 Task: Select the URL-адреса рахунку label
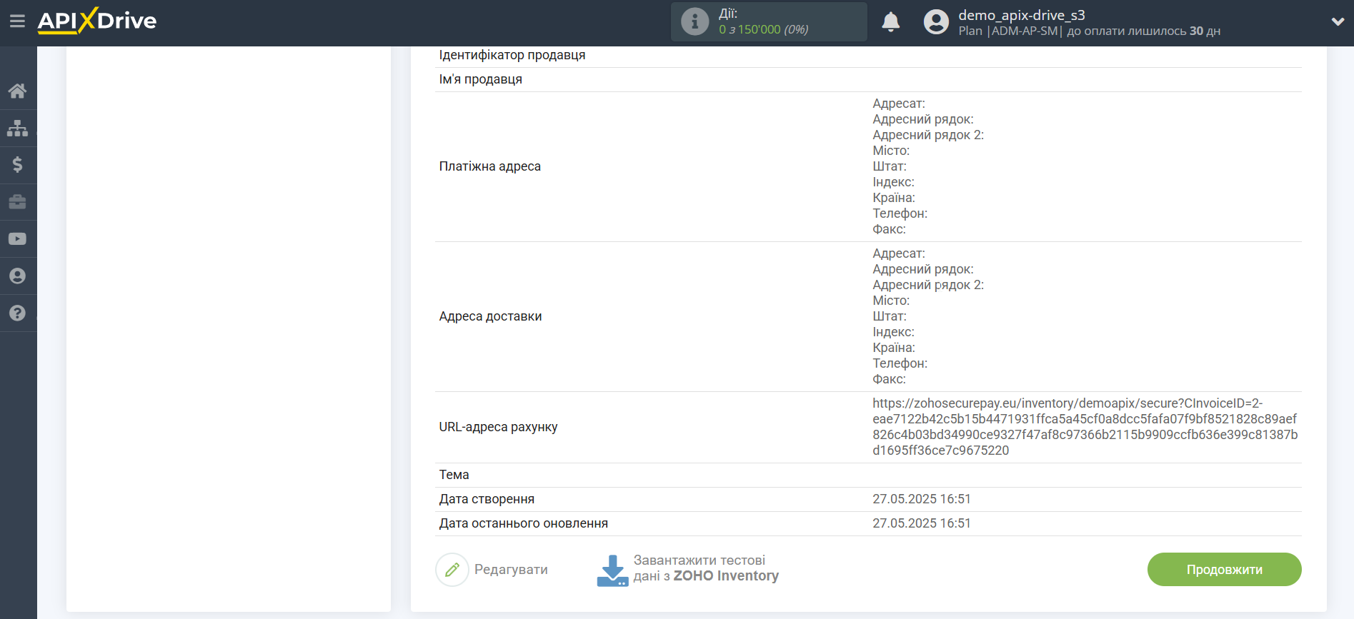(x=498, y=427)
